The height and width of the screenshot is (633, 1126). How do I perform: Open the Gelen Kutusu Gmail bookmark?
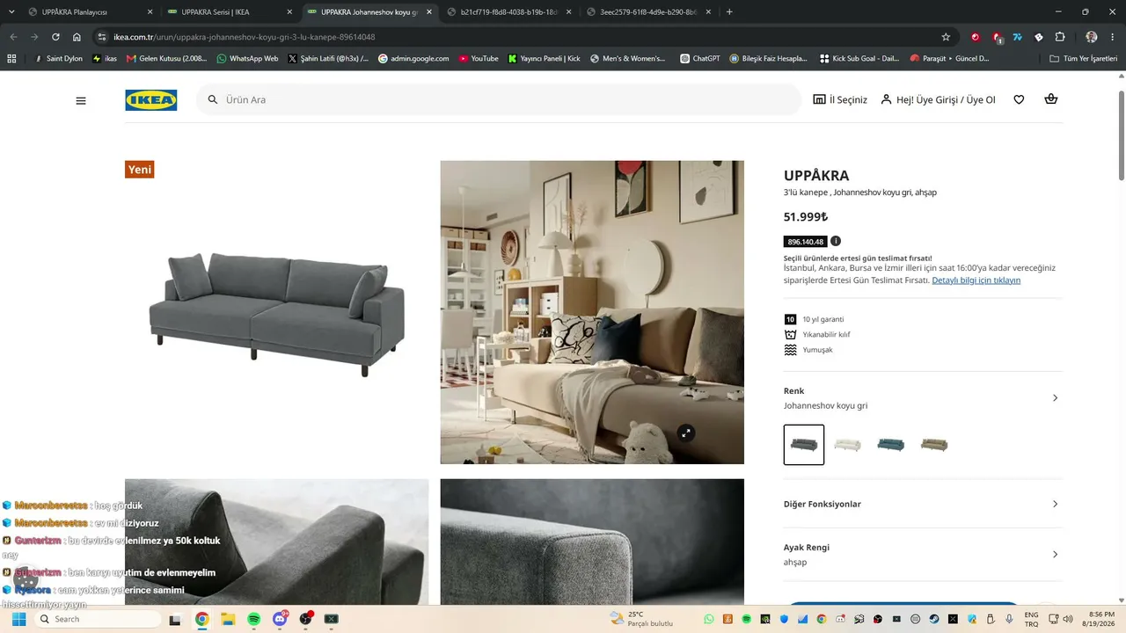point(166,59)
